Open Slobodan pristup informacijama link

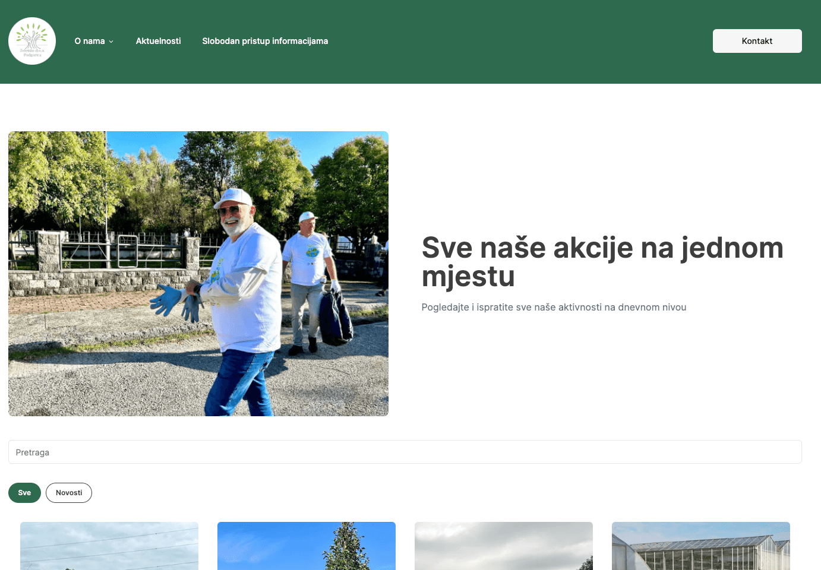[x=265, y=41]
